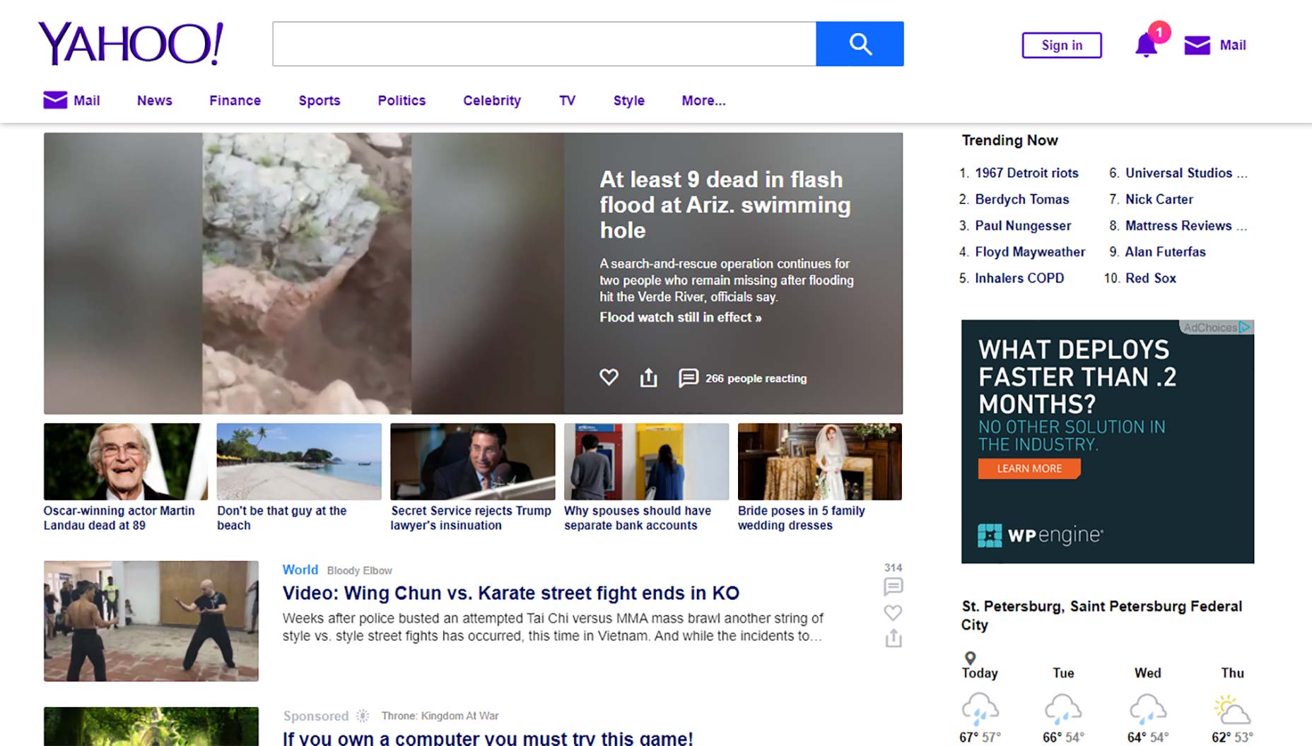Open the Finance navigation tab

click(x=235, y=100)
